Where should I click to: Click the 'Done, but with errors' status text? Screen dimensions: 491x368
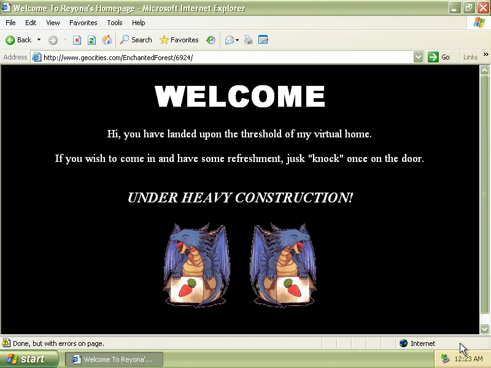tap(58, 343)
